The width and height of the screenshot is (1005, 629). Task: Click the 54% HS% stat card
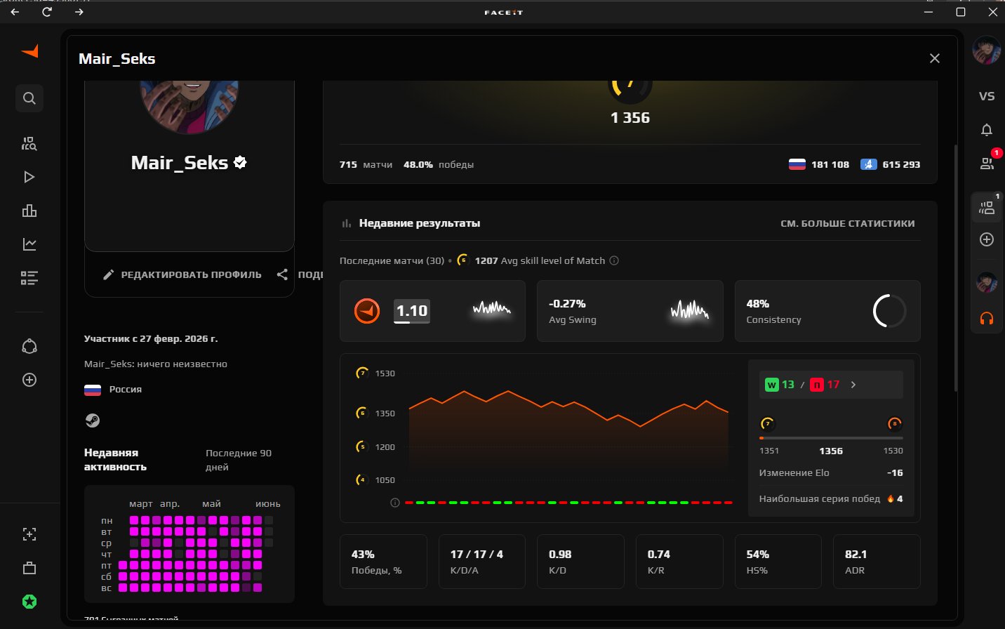(778, 562)
